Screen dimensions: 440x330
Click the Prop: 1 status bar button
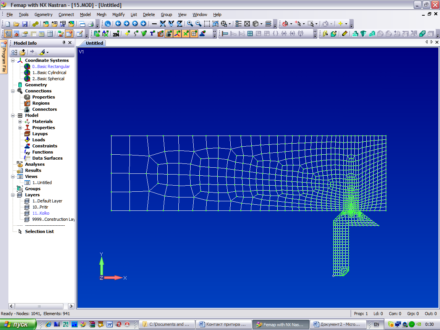pyautogui.click(x=361, y=314)
